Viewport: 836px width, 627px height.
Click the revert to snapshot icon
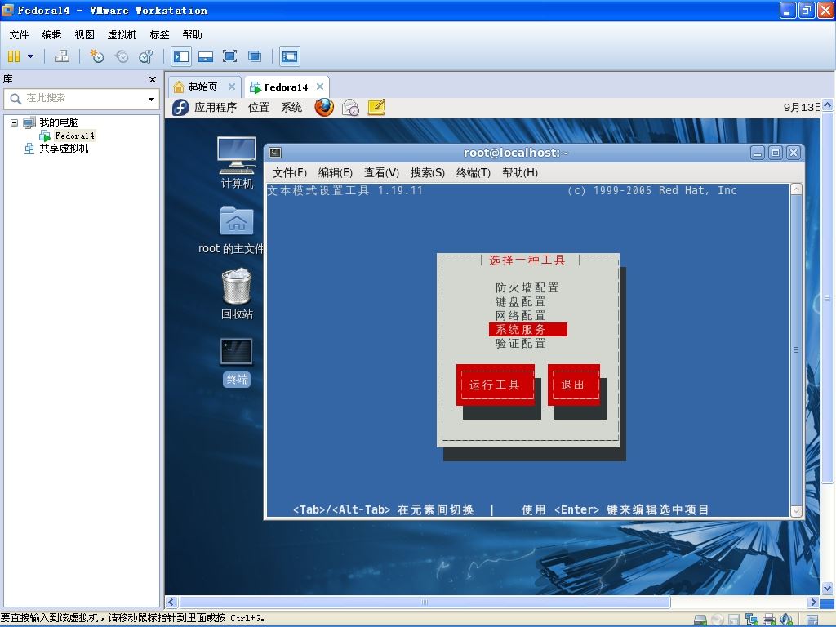click(x=122, y=56)
